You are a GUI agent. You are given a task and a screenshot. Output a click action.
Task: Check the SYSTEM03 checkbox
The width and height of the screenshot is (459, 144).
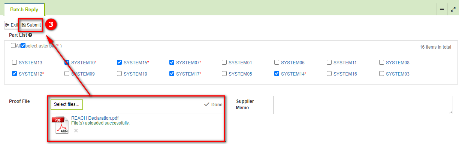pyautogui.click(x=381, y=74)
